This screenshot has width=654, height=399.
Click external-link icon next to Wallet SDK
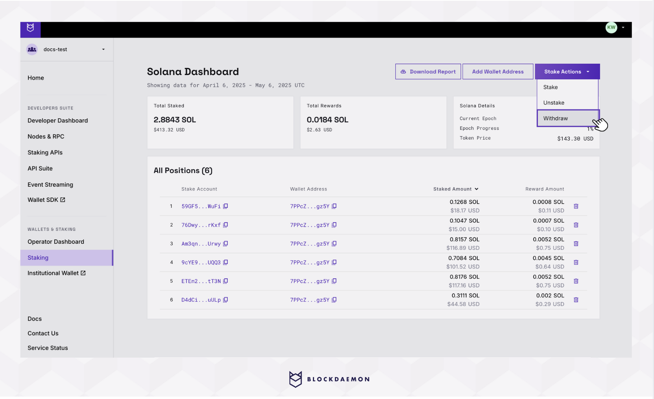63,200
